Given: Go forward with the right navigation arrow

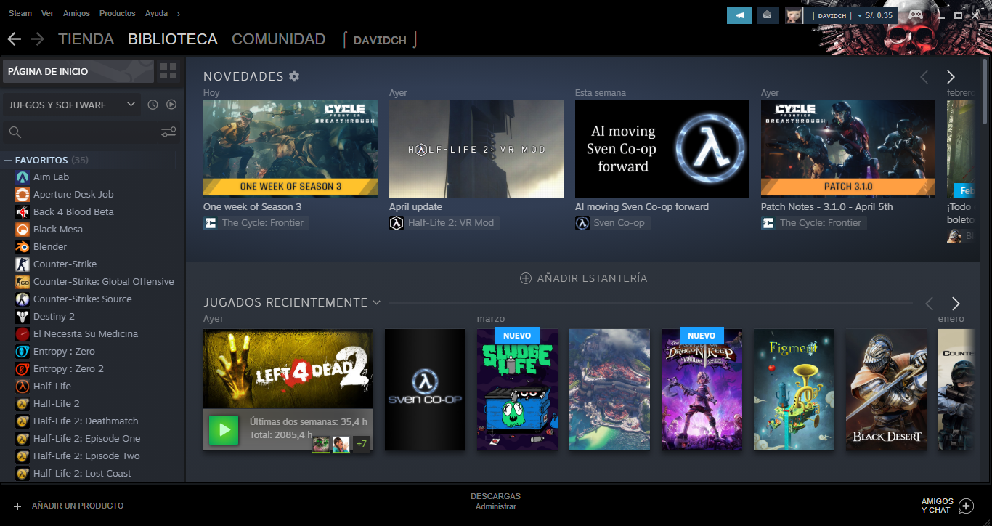Looking at the screenshot, I should 37,39.
